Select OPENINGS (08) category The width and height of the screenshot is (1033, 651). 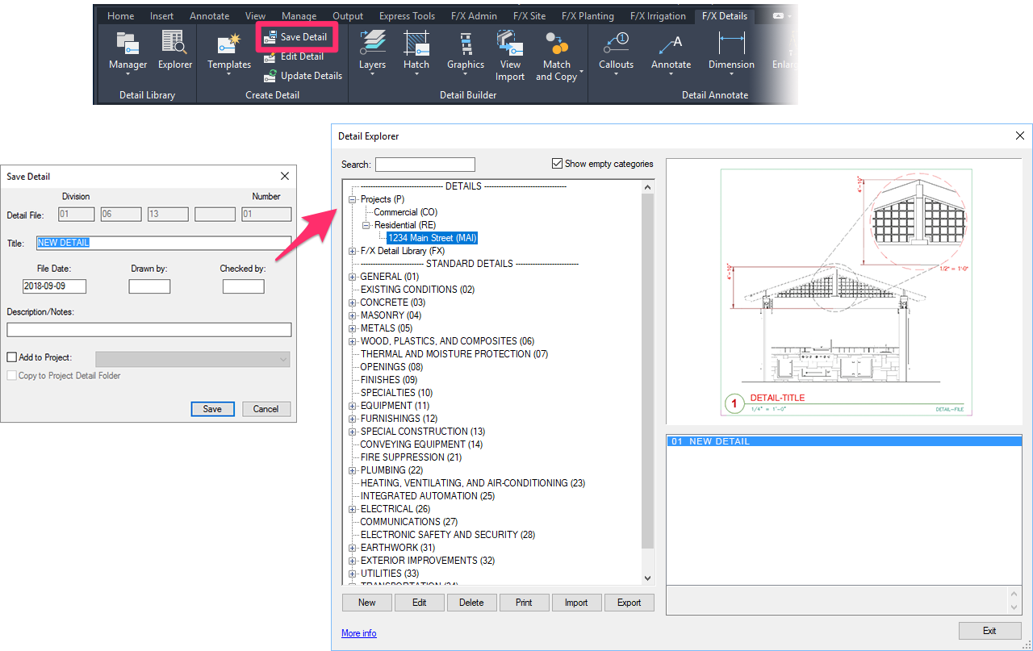pos(391,367)
